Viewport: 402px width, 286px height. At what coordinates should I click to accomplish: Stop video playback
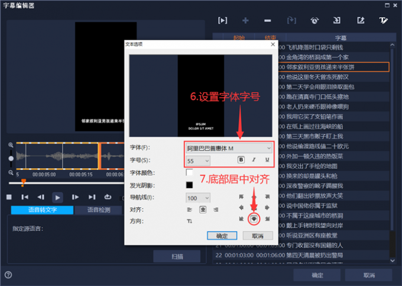pyautogui.click(x=9, y=197)
